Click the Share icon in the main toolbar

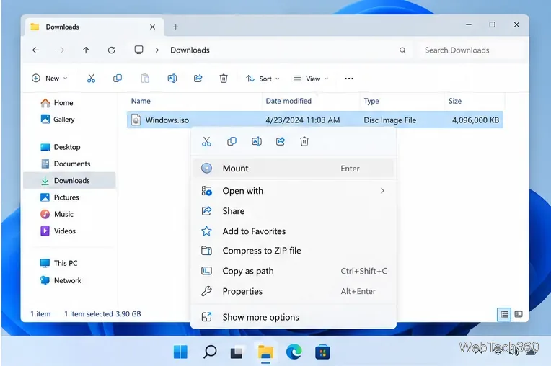(x=198, y=79)
